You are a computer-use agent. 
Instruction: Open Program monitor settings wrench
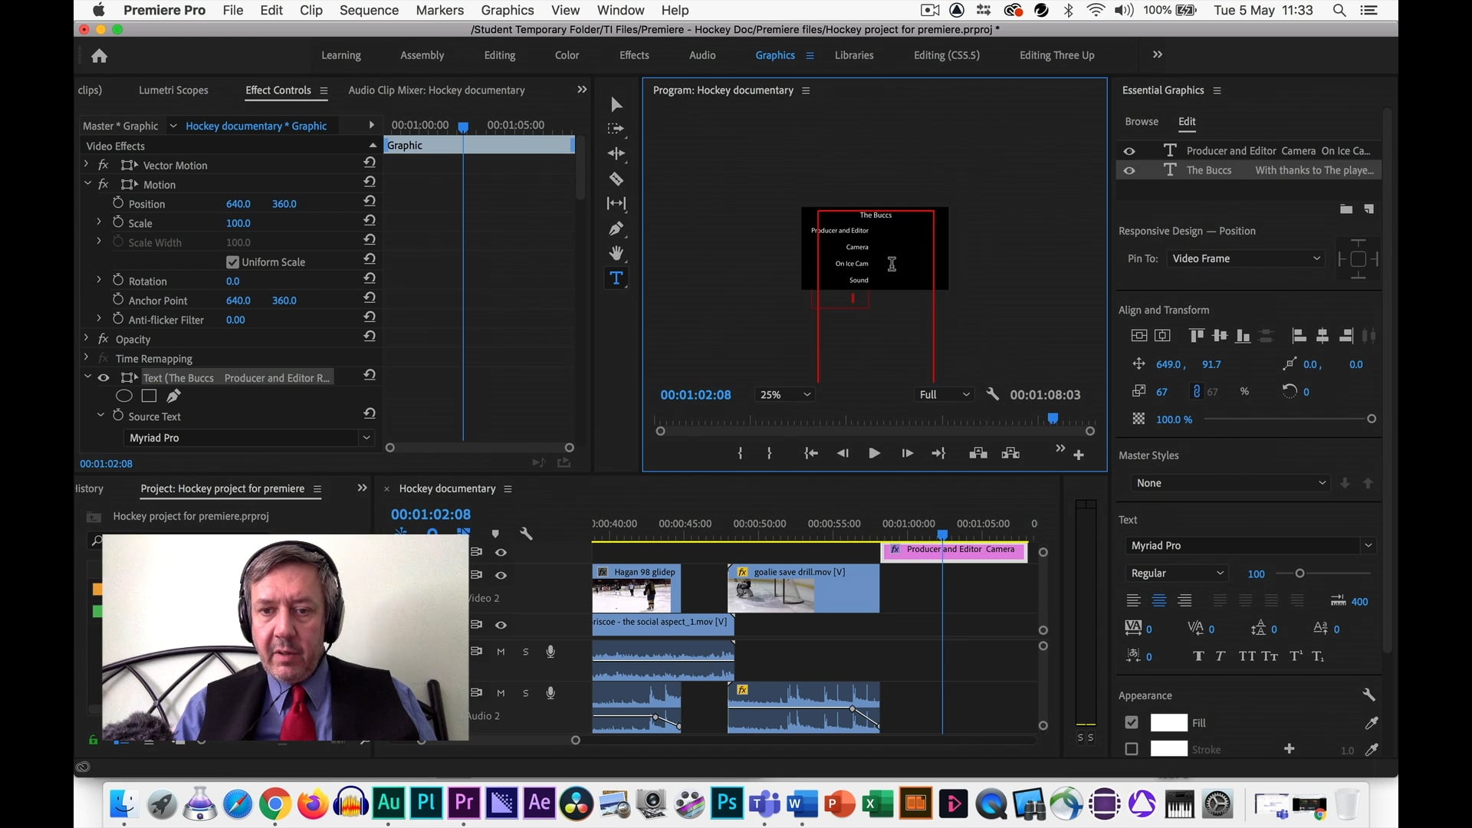click(992, 394)
